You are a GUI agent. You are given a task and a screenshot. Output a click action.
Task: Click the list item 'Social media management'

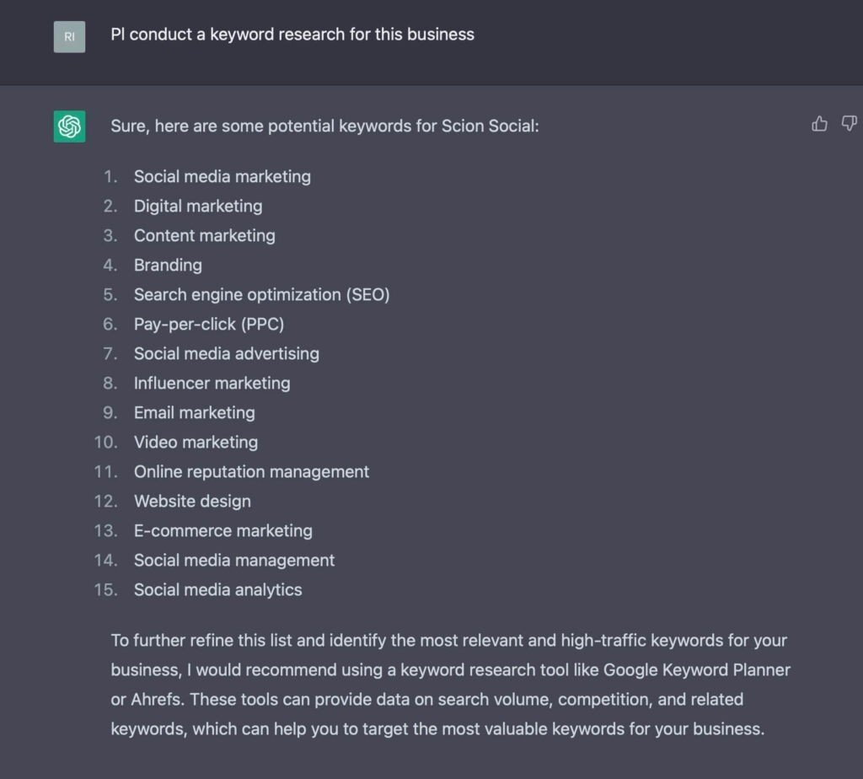[234, 561]
